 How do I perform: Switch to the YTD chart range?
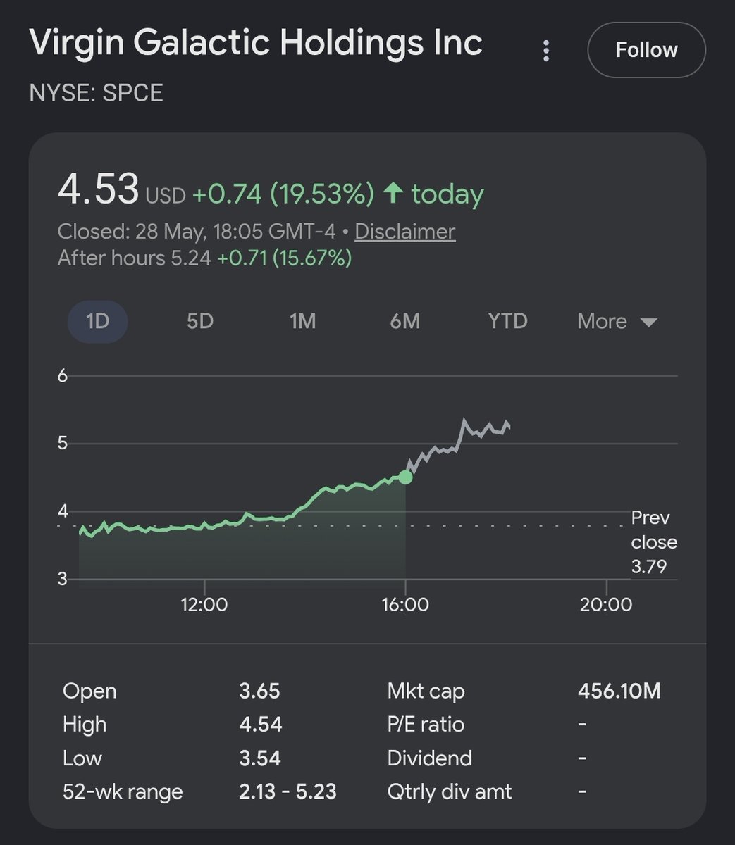tap(507, 321)
